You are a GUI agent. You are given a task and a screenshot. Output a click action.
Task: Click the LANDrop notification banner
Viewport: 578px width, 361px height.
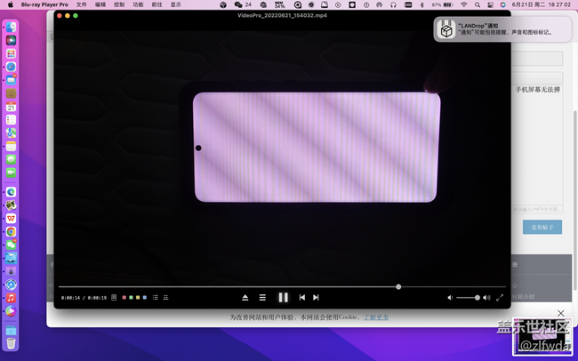tap(502, 29)
